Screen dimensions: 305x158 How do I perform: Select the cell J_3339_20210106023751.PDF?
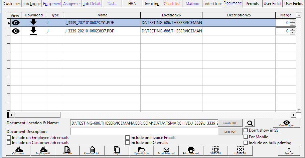[x=102, y=23]
